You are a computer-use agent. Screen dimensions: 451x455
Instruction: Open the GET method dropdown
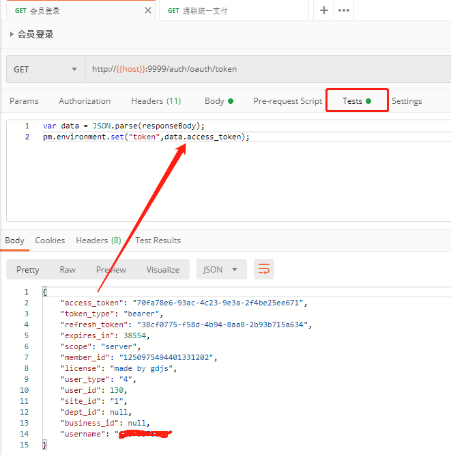(45, 69)
